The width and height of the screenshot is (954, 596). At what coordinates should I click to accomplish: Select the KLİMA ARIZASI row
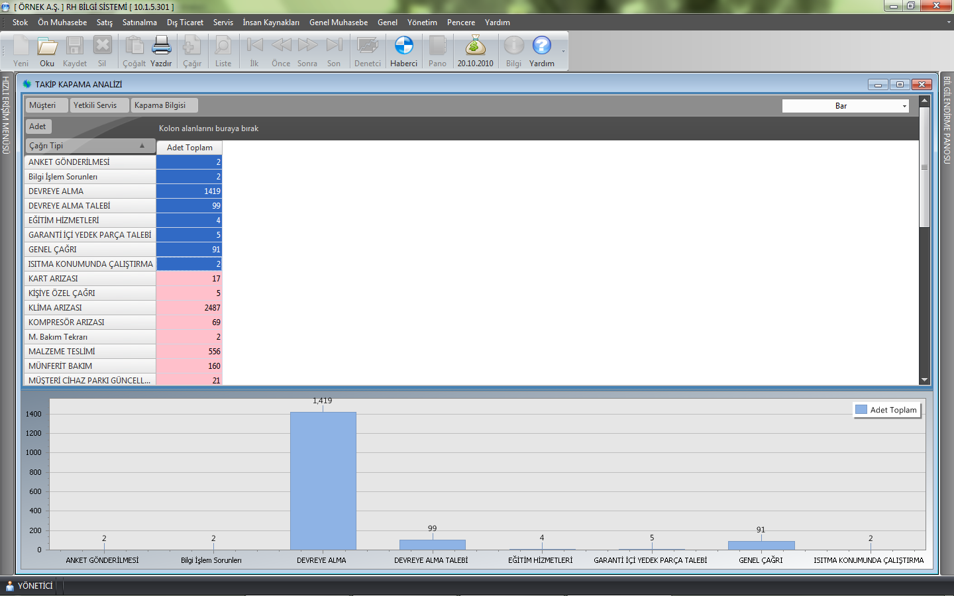89,308
